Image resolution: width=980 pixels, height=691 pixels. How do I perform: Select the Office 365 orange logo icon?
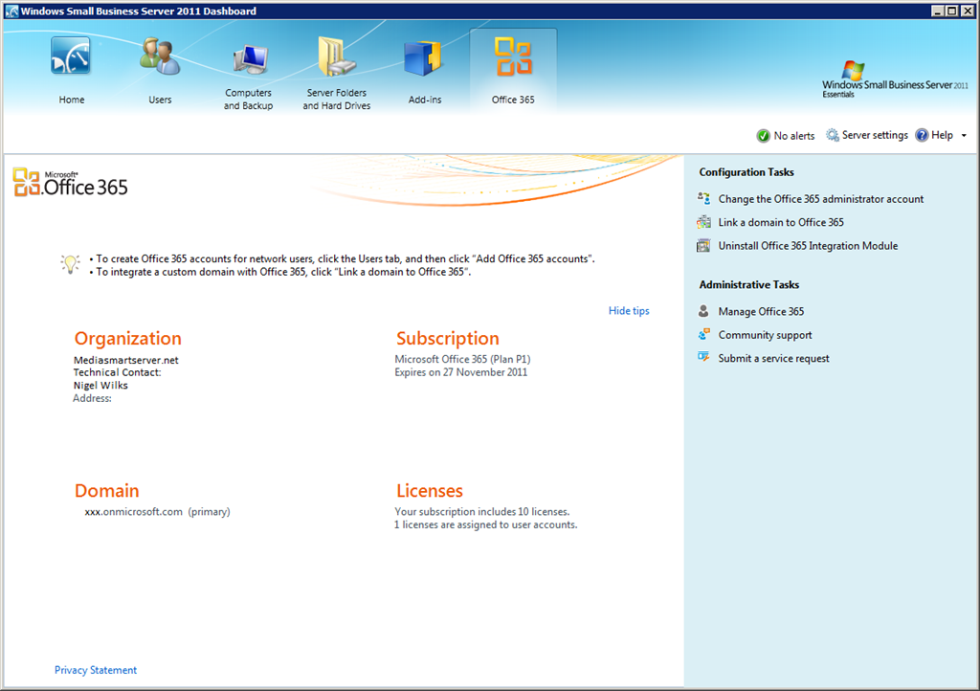[513, 56]
